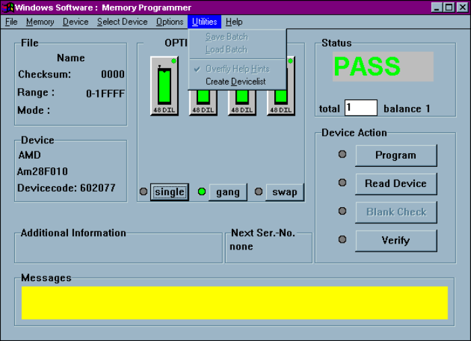Click the Save Batch menu entry

point(237,37)
